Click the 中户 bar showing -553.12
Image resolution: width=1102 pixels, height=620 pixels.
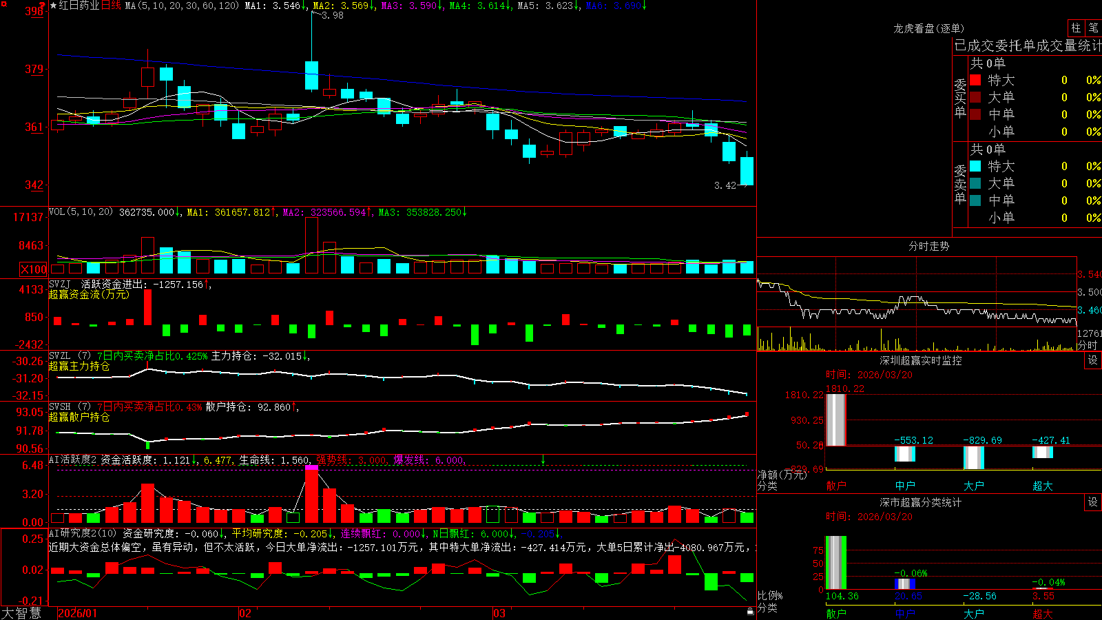click(905, 453)
